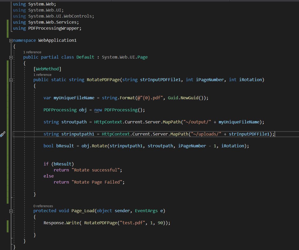Collapse the RotatePDFPage method body
The height and width of the screenshot is (250, 299).
[x=11, y=80]
